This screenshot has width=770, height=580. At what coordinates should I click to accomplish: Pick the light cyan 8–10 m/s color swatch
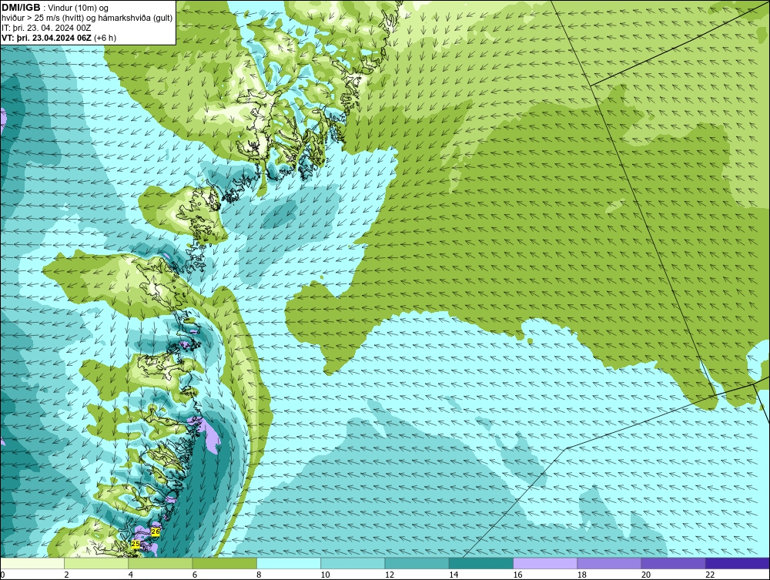coord(289,563)
